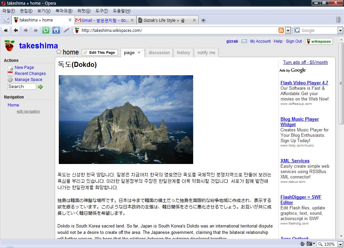The width and height of the screenshot is (344, 248).
Task: Expand the address bar history dropdown
Action: (x=288, y=31)
